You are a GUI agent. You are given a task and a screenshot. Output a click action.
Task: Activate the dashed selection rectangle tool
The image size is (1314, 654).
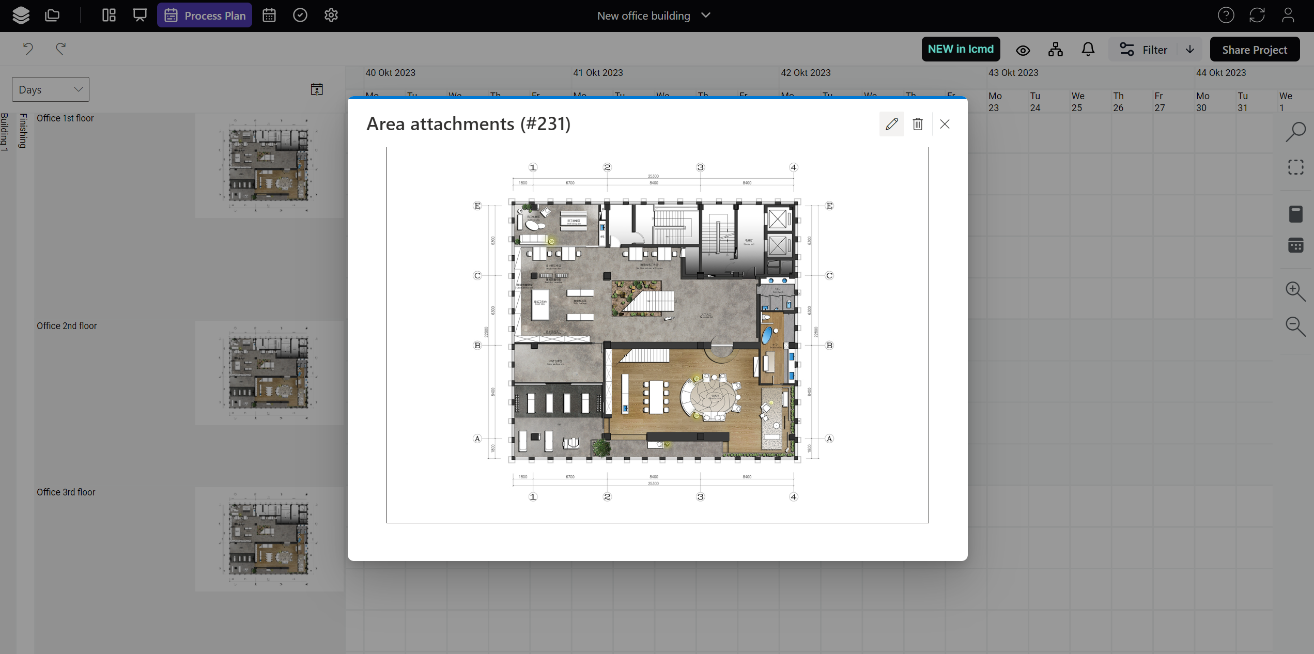click(1295, 167)
